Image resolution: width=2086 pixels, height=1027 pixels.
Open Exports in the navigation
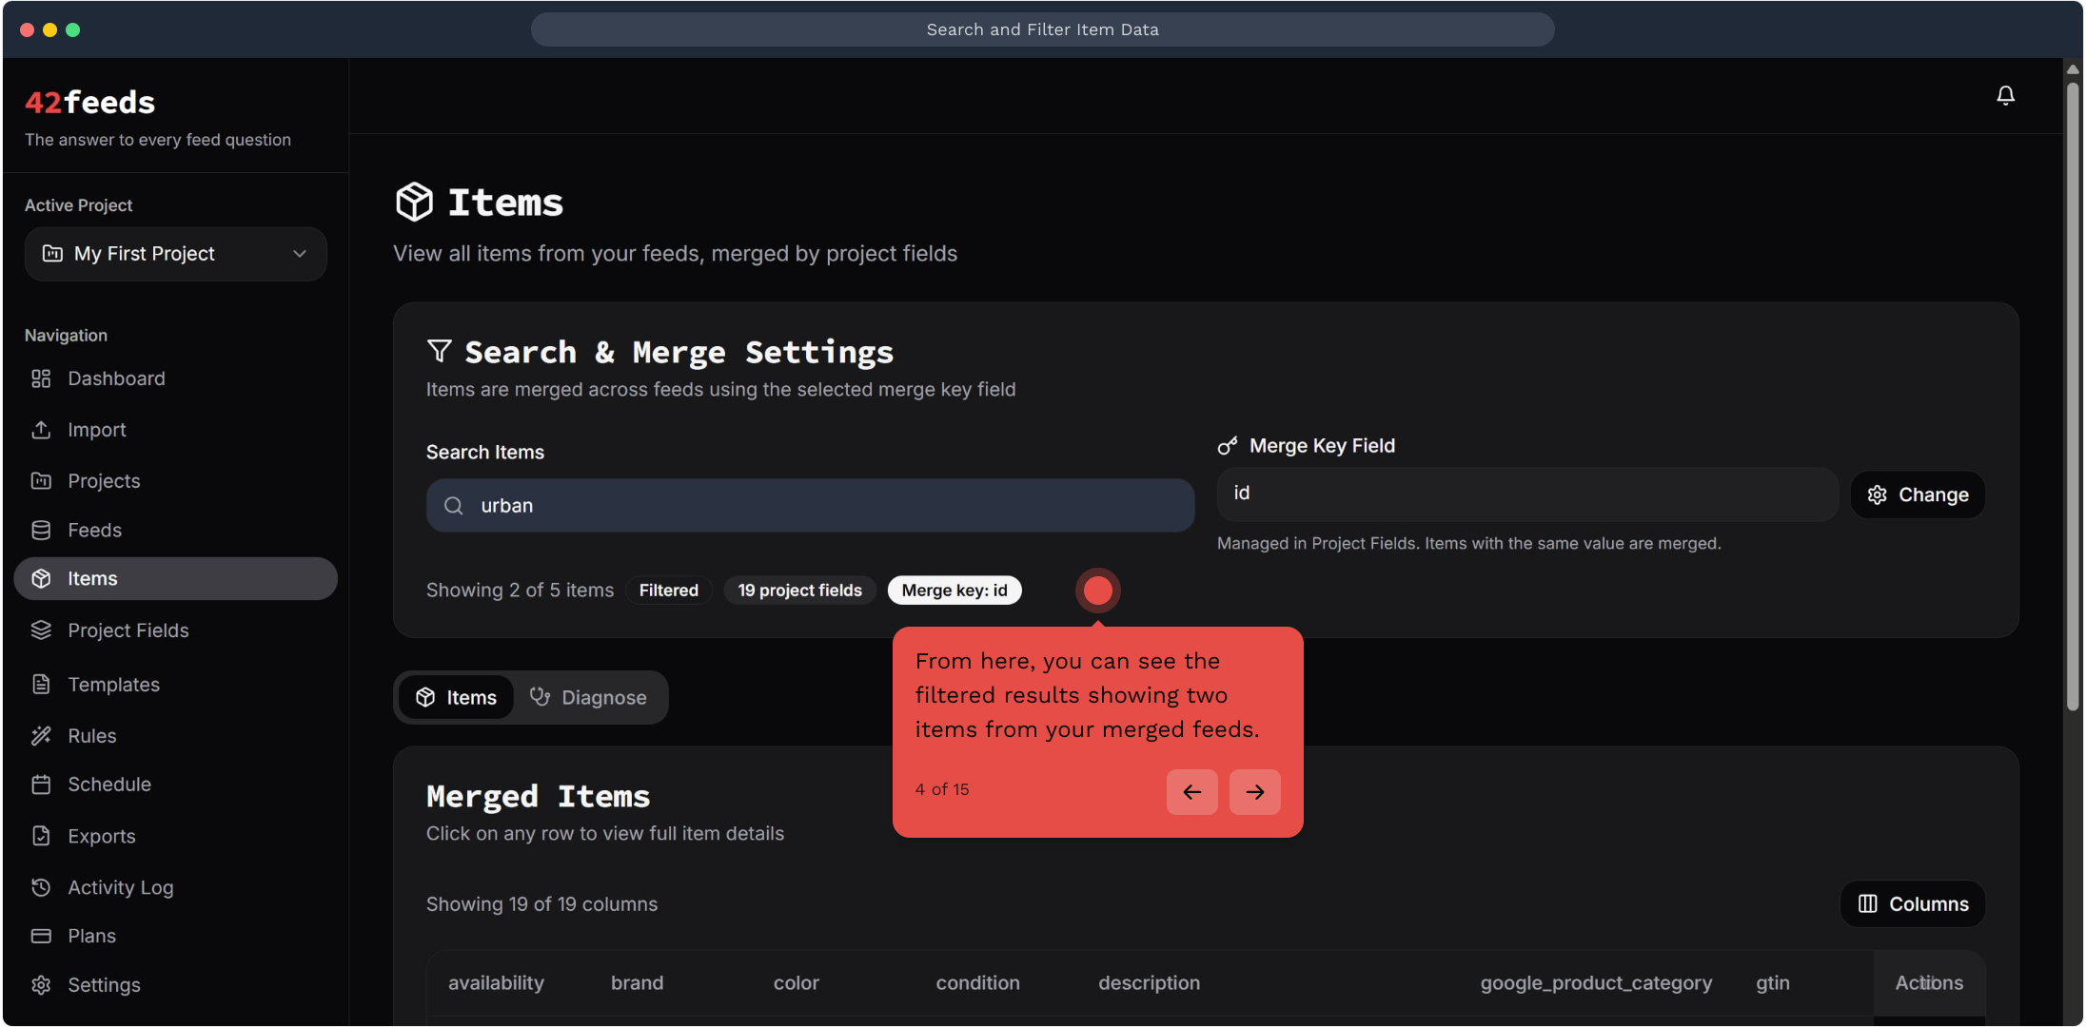pyautogui.click(x=101, y=836)
